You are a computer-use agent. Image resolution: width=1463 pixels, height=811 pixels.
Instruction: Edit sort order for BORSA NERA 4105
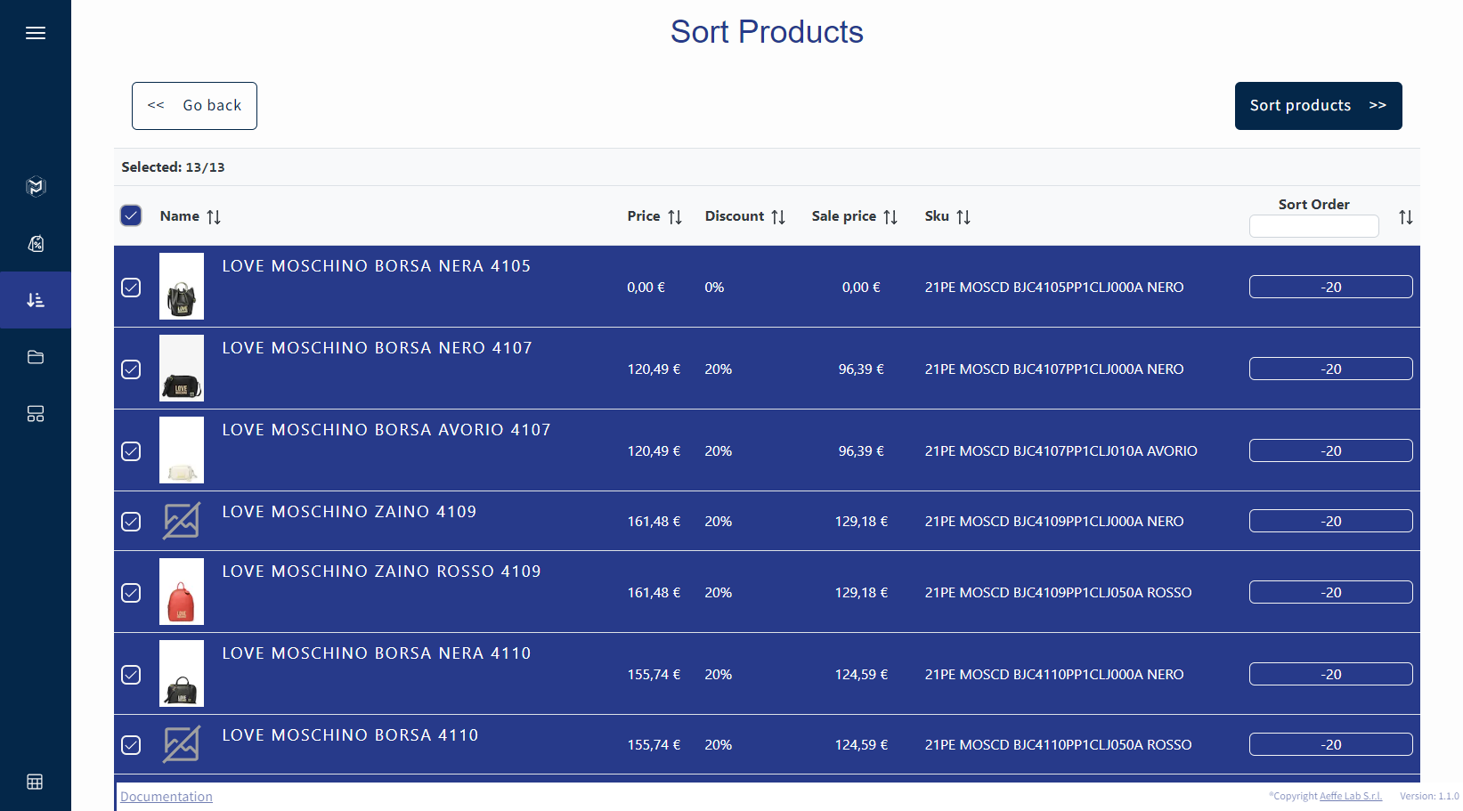point(1330,287)
